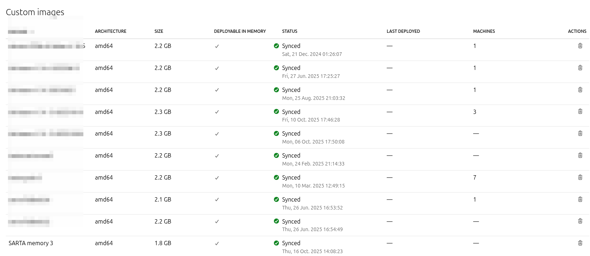This screenshot has height=256, width=590.
Task: Delete image synced Mon, 10 Mar. 2025
Action: (580, 177)
